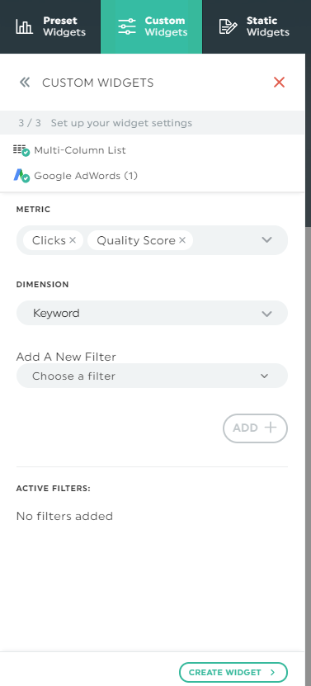The image size is (311, 686).
Task: Click the Custom Widgets sliders icon
Action: click(127, 26)
